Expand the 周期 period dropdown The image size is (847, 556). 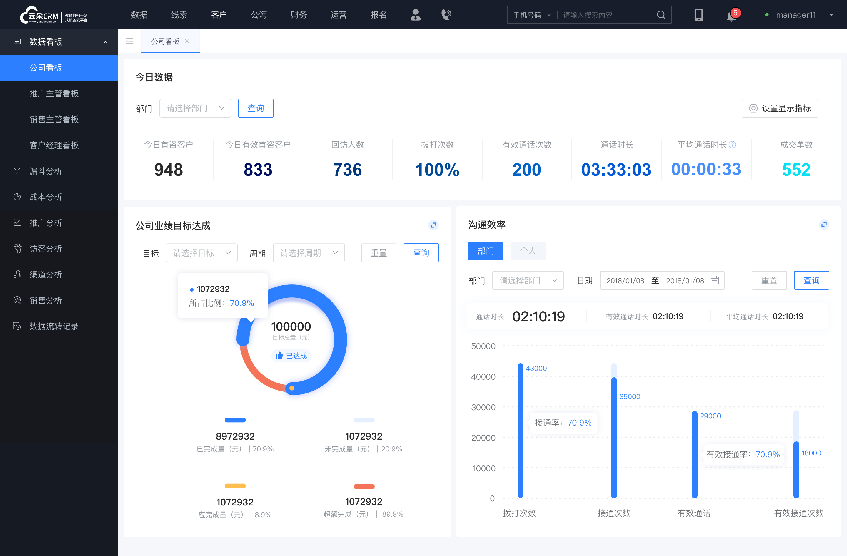[307, 252]
